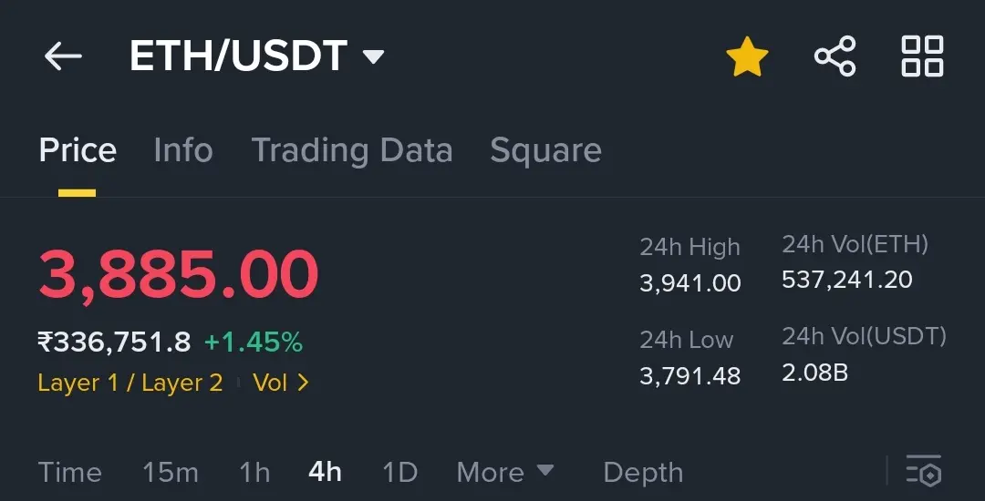
Task: Switch to the Info tab
Action: (183, 150)
